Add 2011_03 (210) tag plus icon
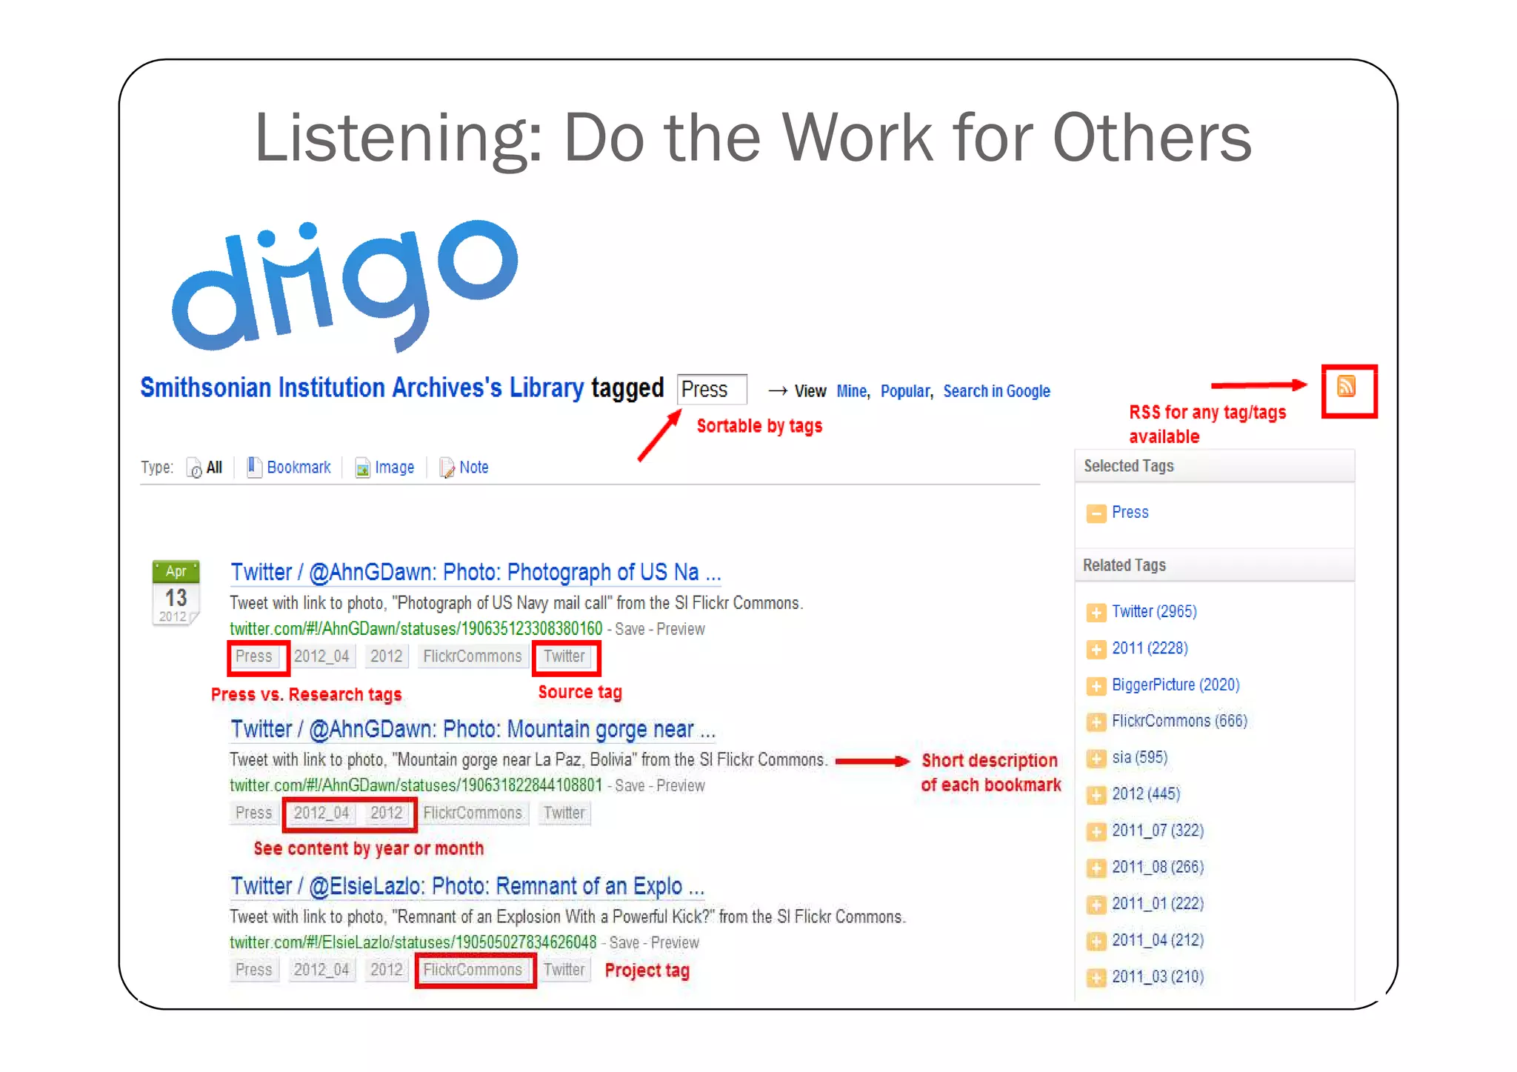 pyautogui.click(x=1096, y=978)
